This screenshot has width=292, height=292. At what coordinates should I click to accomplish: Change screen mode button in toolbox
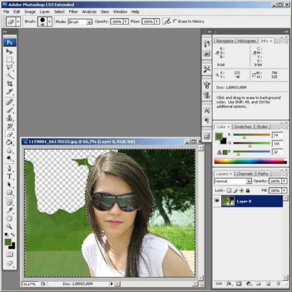[x=9, y=263]
